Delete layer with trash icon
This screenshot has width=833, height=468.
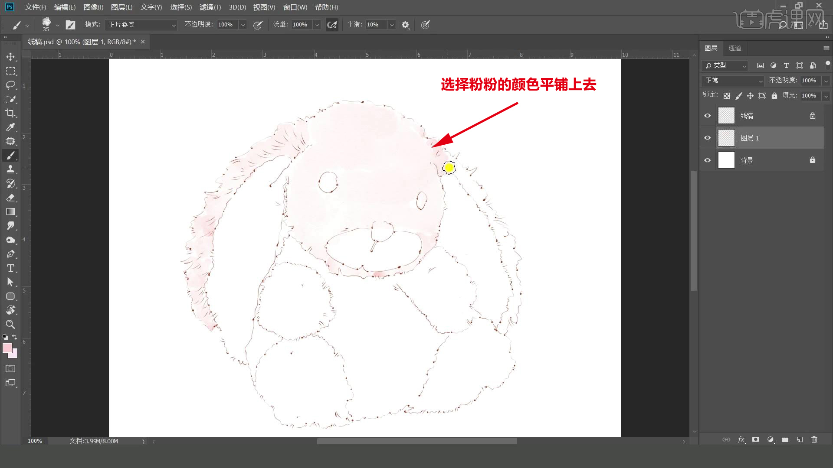point(814,439)
